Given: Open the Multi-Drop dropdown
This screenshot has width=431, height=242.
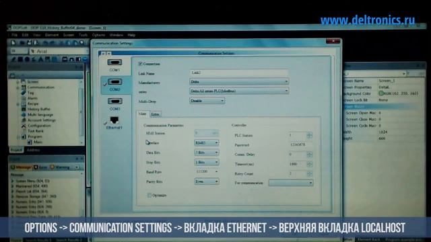Looking at the screenshot, I should click(x=207, y=101).
